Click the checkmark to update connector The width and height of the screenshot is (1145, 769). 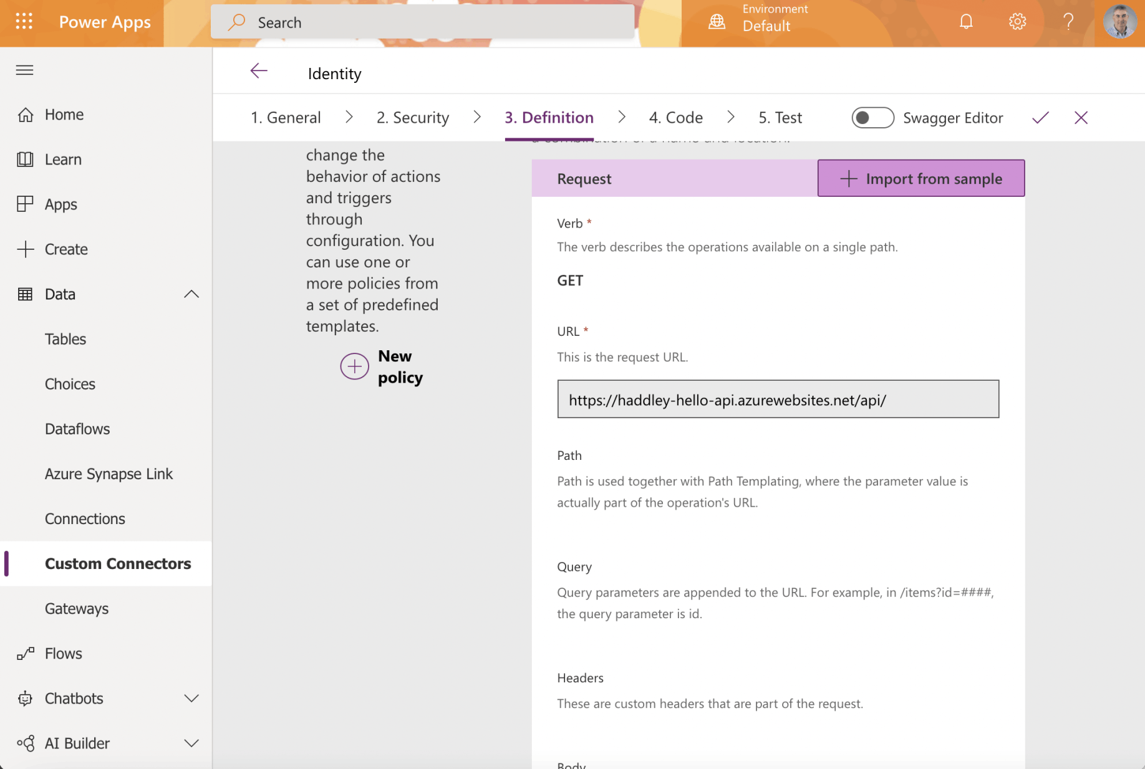(1040, 118)
